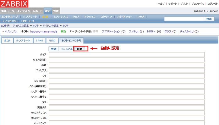
Task: Switch to the IPMI tab
Action: click(x=40, y=41)
